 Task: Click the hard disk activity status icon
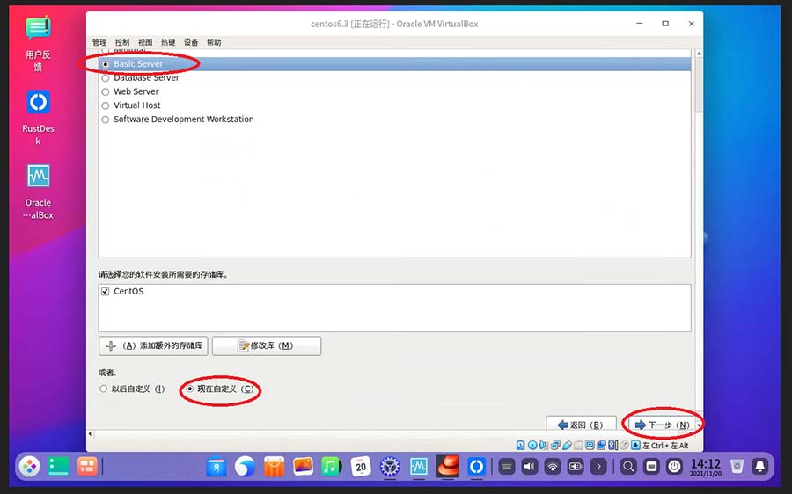521,445
